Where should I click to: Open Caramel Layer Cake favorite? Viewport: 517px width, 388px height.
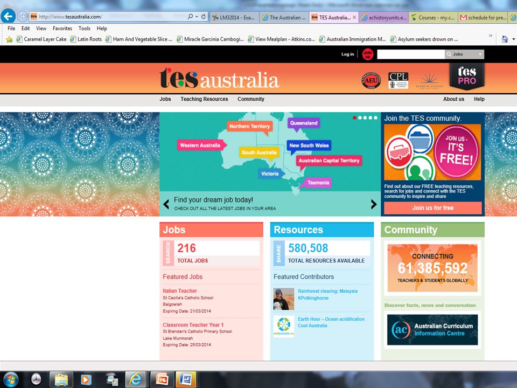click(x=41, y=39)
